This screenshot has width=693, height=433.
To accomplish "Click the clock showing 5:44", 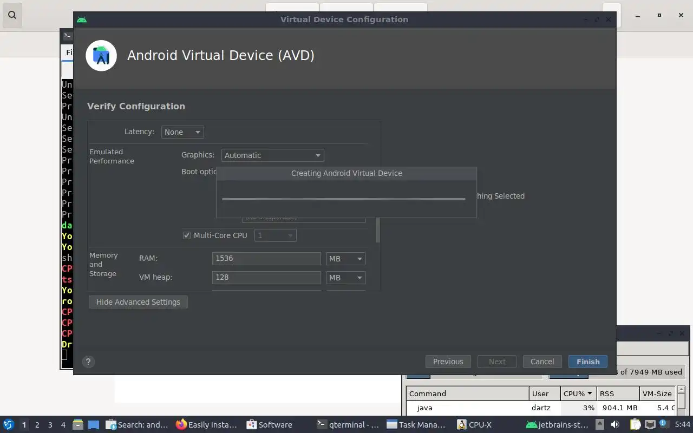I will tap(682, 424).
